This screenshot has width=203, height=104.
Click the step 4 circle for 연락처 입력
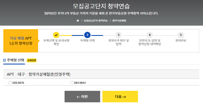pyautogui.click(x=150, y=35)
